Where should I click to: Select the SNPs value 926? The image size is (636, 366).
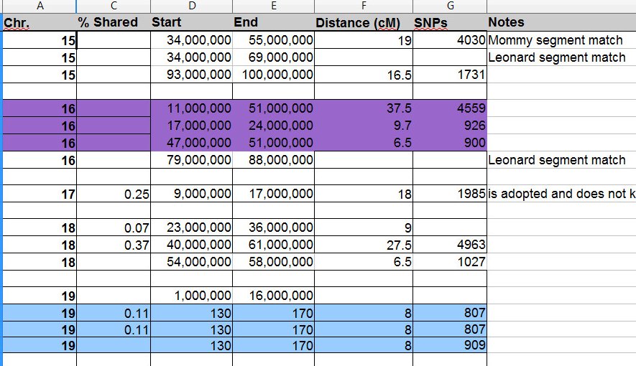(x=450, y=126)
